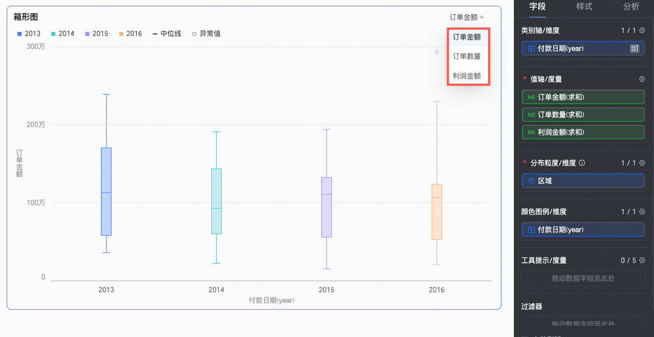This screenshot has width=654, height=337.
Task: Toggle the 2016 series in legend
Action: (131, 34)
